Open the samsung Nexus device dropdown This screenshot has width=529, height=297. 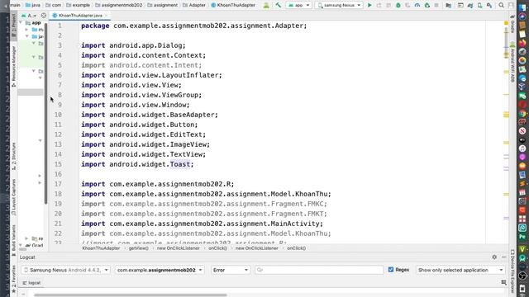pyautogui.click(x=339, y=6)
